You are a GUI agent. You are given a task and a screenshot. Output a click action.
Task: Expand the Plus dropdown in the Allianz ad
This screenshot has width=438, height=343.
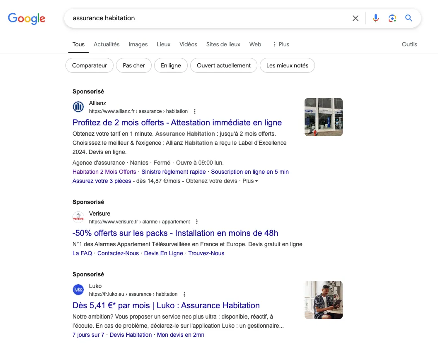click(x=250, y=181)
